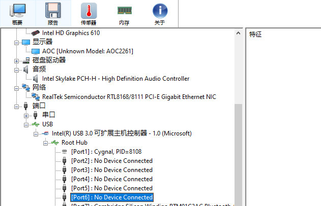The width and height of the screenshot is (321, 206).
Task: Collapse the Root Hub node
Action: coord(45,143)
